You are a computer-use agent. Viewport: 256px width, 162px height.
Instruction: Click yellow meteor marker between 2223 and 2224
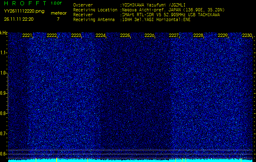point(88,160)
